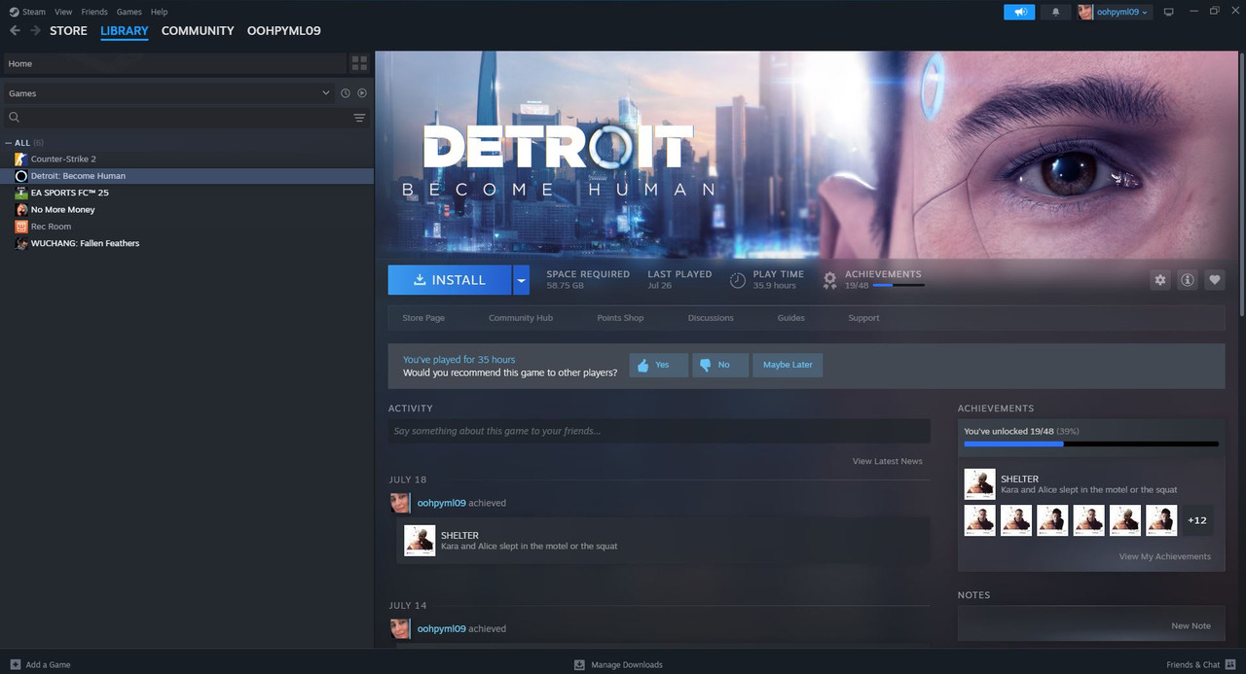Click Rec Room game icon
Screen dimensions: 1246x674
coord(21,227)
